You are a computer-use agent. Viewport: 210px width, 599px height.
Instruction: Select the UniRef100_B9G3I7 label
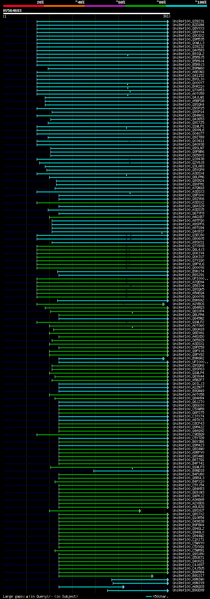(x=188, y=576)
